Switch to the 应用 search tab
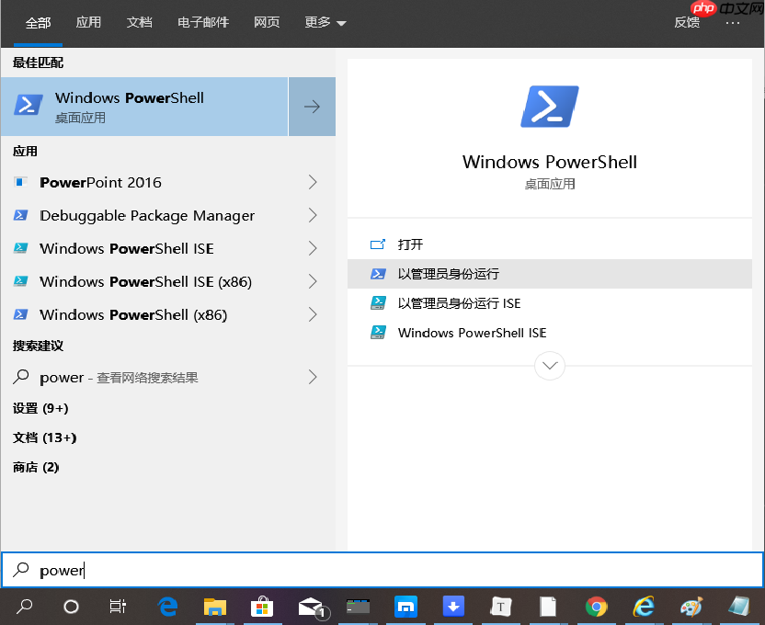The height and width of the screenshot is (625, 765). click(88, 21)
